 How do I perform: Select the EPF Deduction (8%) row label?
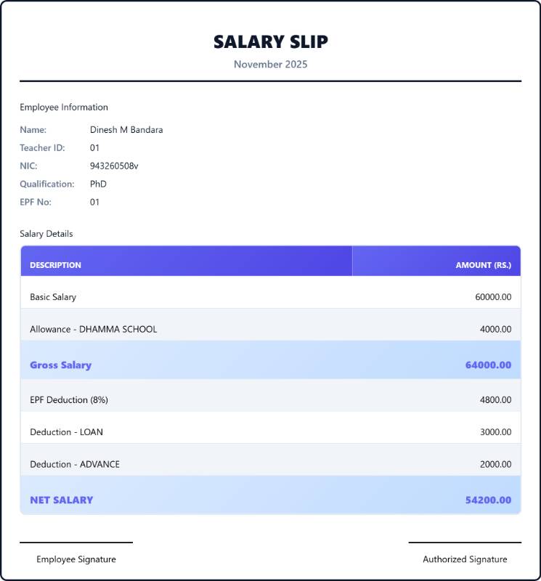coord(69,400)
